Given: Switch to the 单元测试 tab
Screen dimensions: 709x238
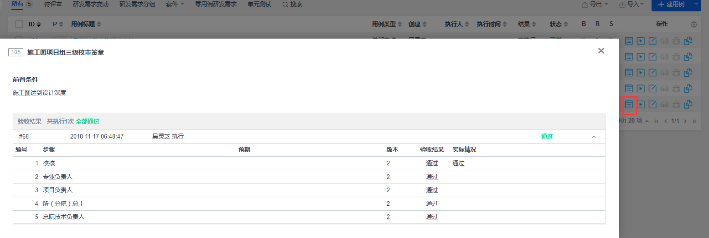Looking at the screenshot, I should point(259,5).
